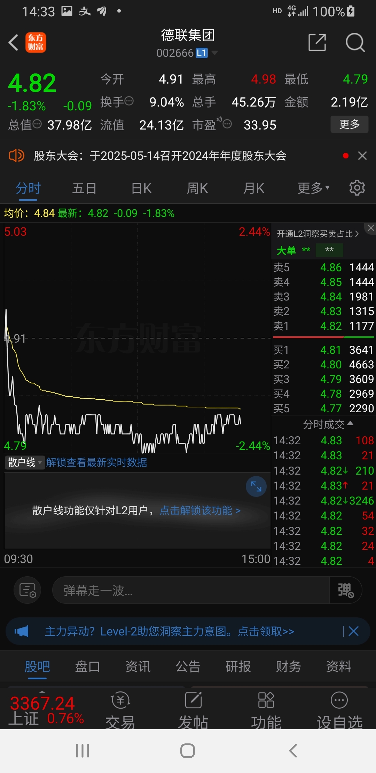This screenshot has width=376, height=773.
Task: Open the danmaku settings list icon
Action: coord(28,590)
